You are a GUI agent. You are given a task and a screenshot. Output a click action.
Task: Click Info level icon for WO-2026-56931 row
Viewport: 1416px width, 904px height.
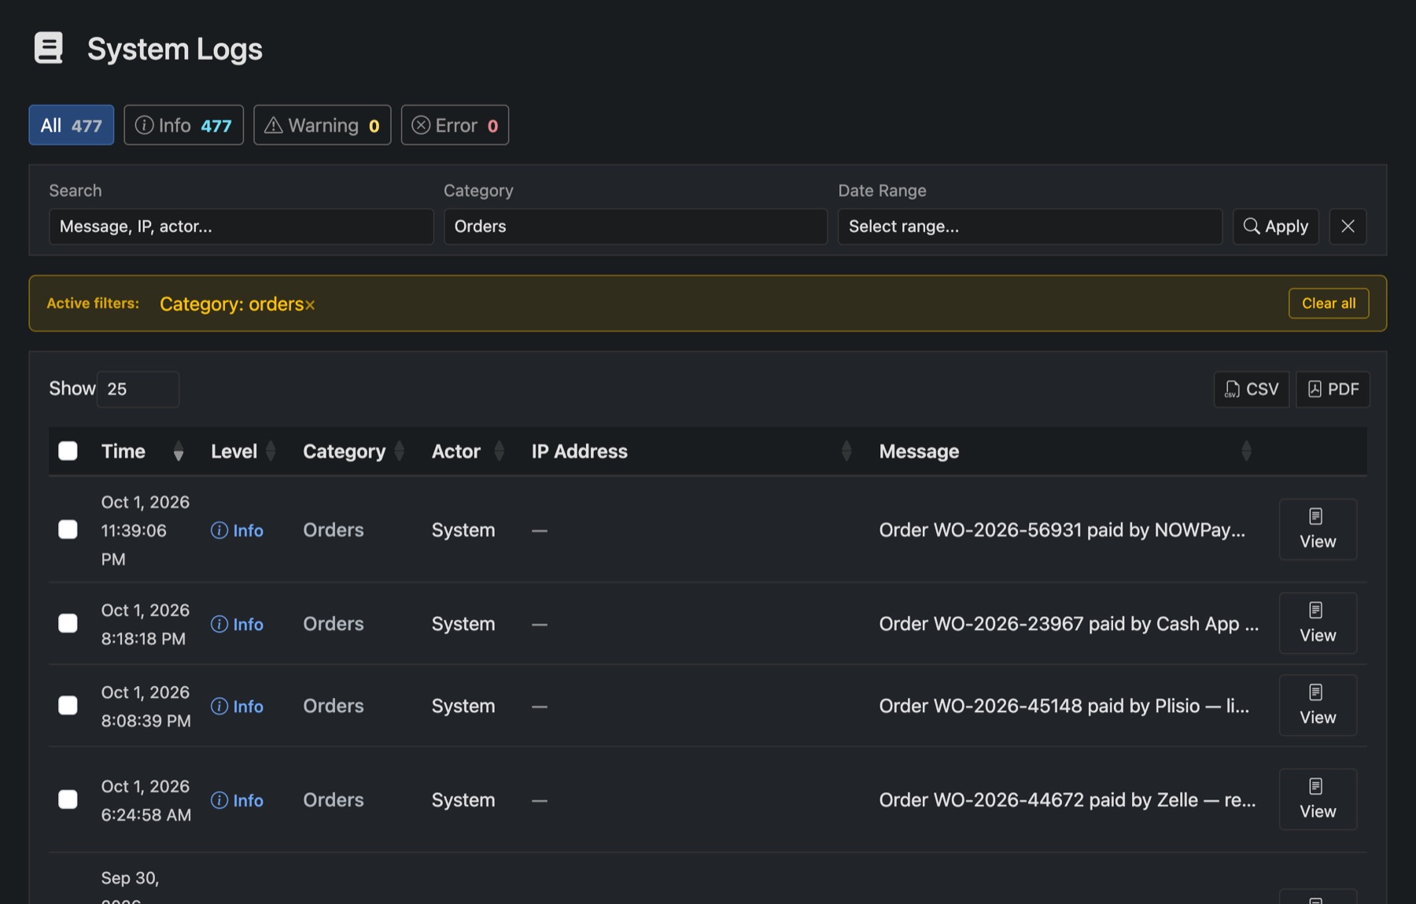219,530
